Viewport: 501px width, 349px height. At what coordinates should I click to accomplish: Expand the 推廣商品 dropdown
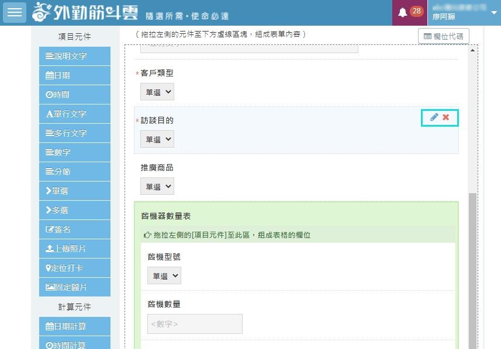click(157, 187)
